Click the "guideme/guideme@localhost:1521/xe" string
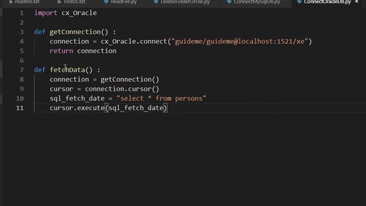 (x=240, y=42)
